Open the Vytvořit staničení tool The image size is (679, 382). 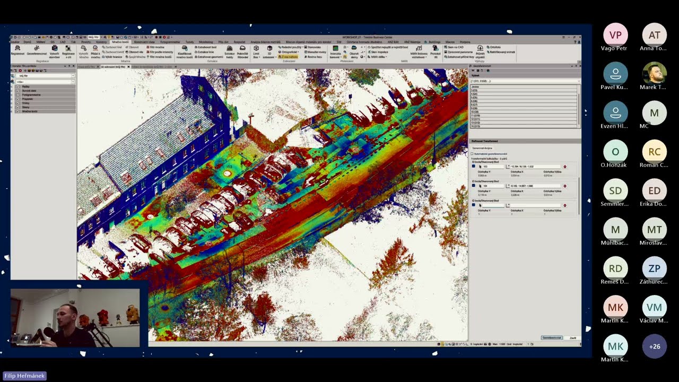tap(54, 51)
